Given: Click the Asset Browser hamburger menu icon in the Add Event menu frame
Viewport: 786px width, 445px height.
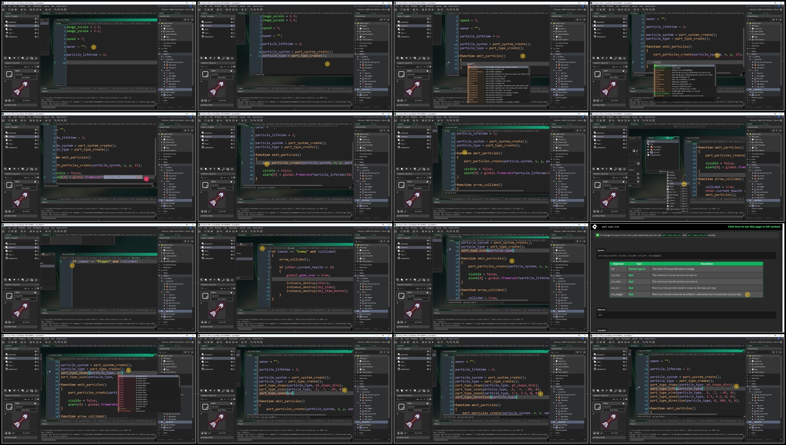Looking at the screenshot, I should 780,131.
